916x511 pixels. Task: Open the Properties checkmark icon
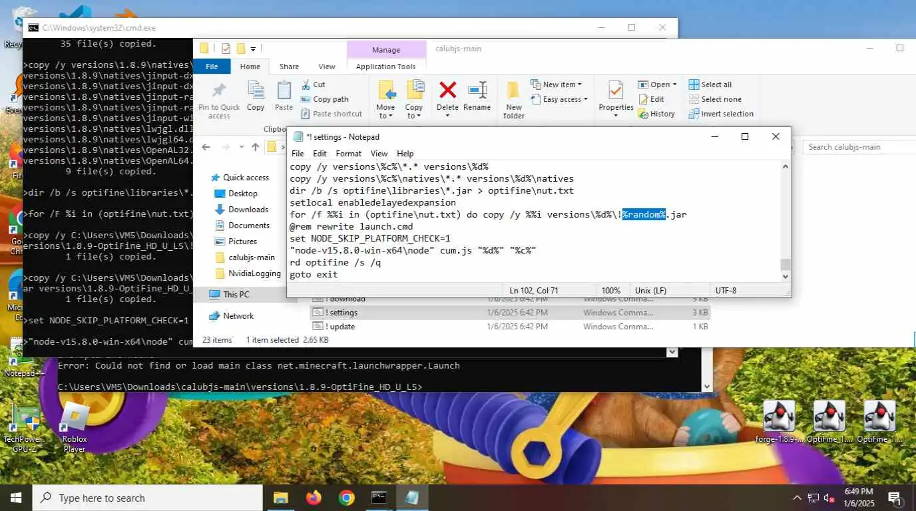(616, 90)
